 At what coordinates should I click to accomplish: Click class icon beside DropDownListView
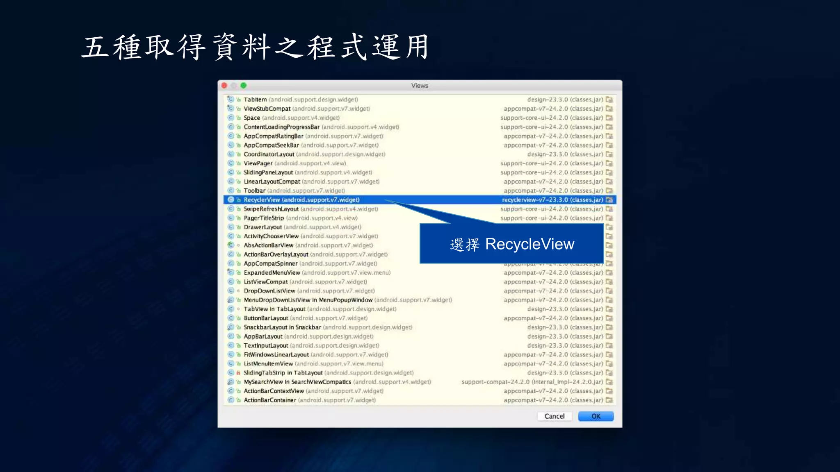tap(231, 291)
